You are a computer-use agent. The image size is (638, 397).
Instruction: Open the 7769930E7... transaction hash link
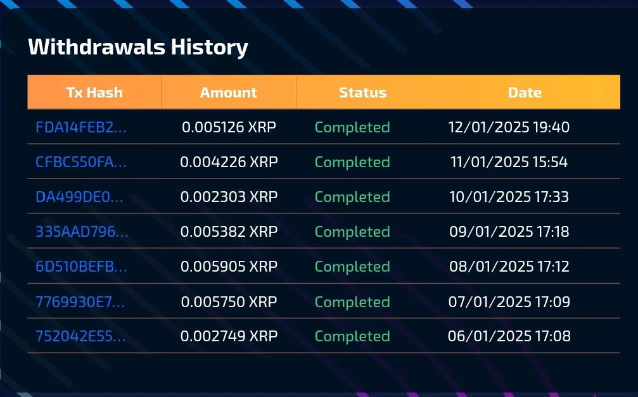click(x=80, y=302)
